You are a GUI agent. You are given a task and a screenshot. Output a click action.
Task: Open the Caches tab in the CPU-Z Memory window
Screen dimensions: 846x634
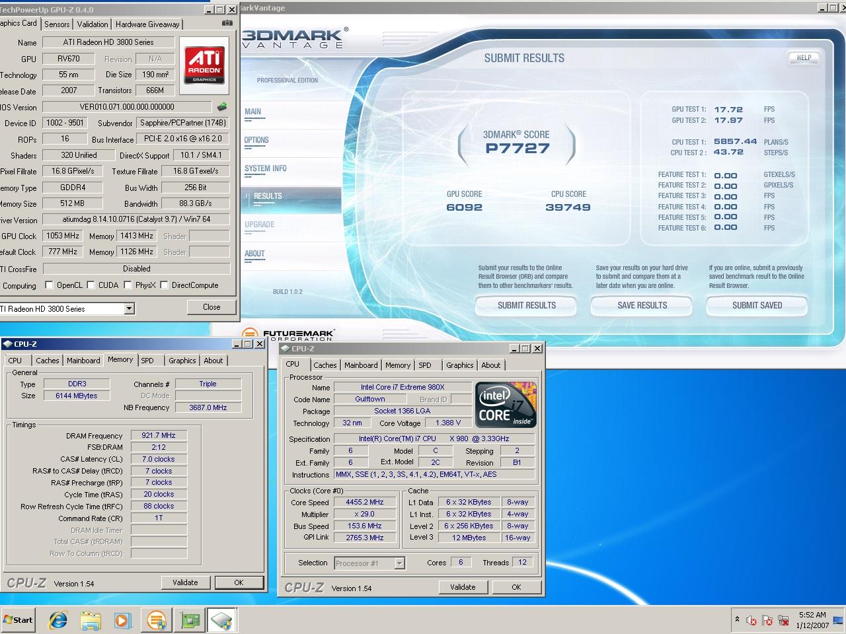point(48,360)
